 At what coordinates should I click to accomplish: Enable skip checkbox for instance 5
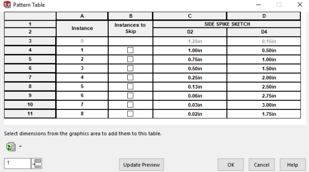(x=130, y=87)
